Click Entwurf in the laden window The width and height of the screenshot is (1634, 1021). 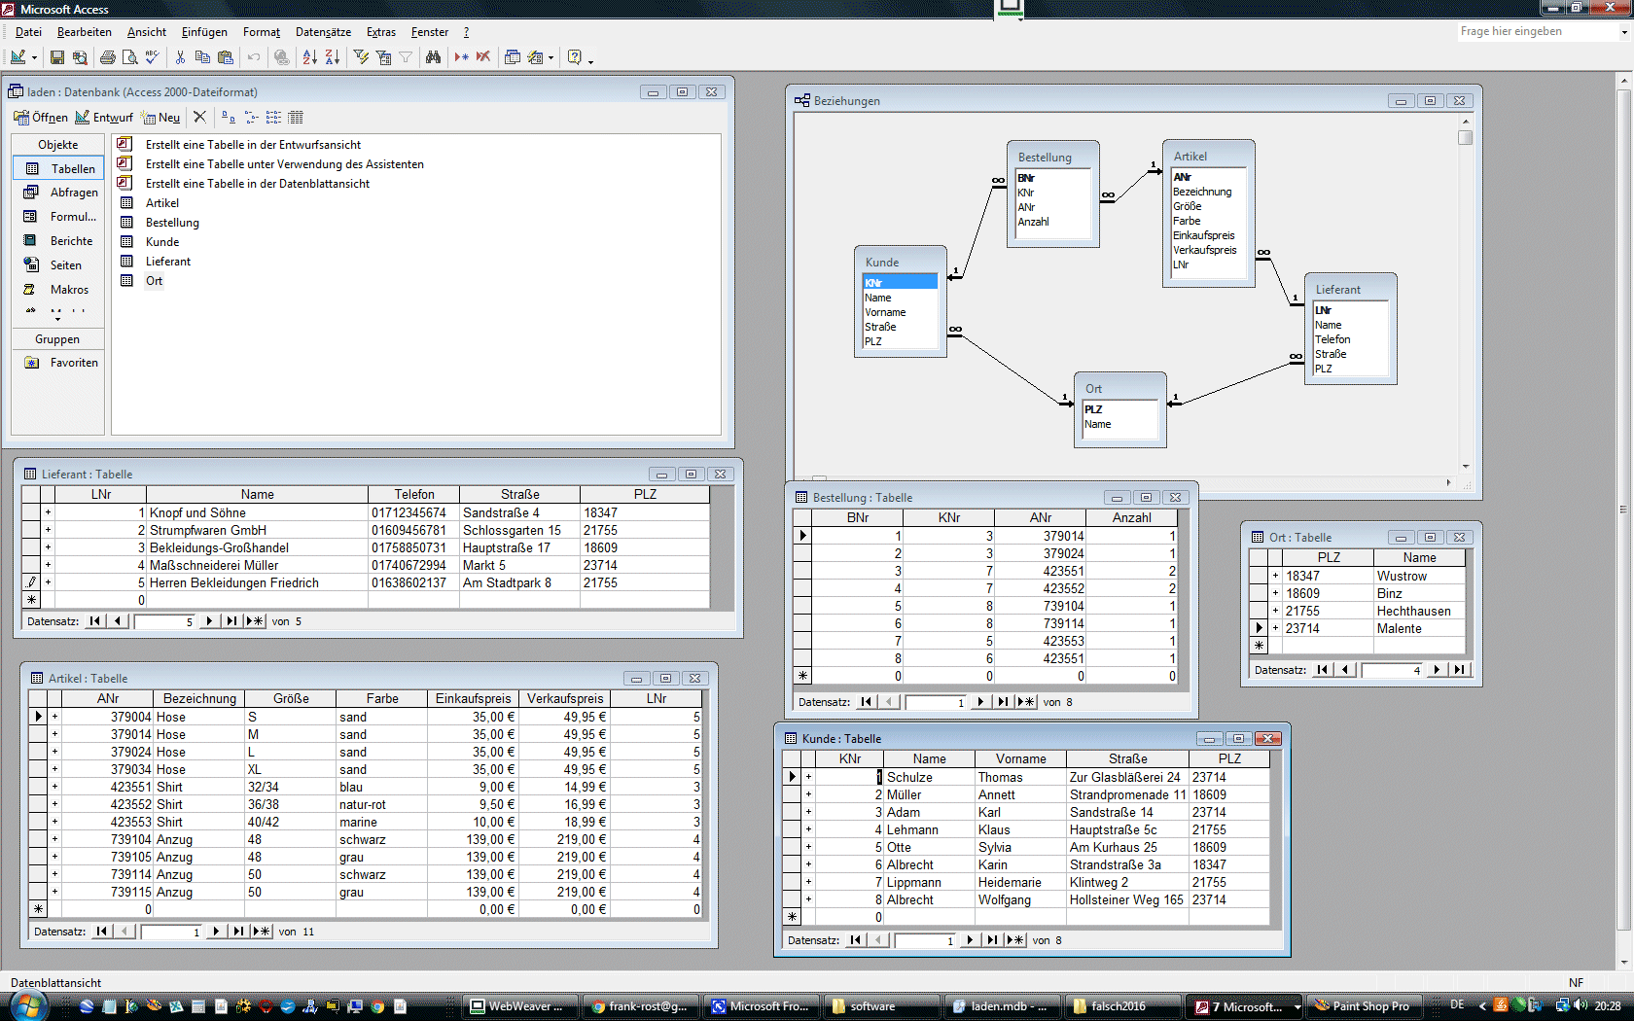tap(104, 117)
